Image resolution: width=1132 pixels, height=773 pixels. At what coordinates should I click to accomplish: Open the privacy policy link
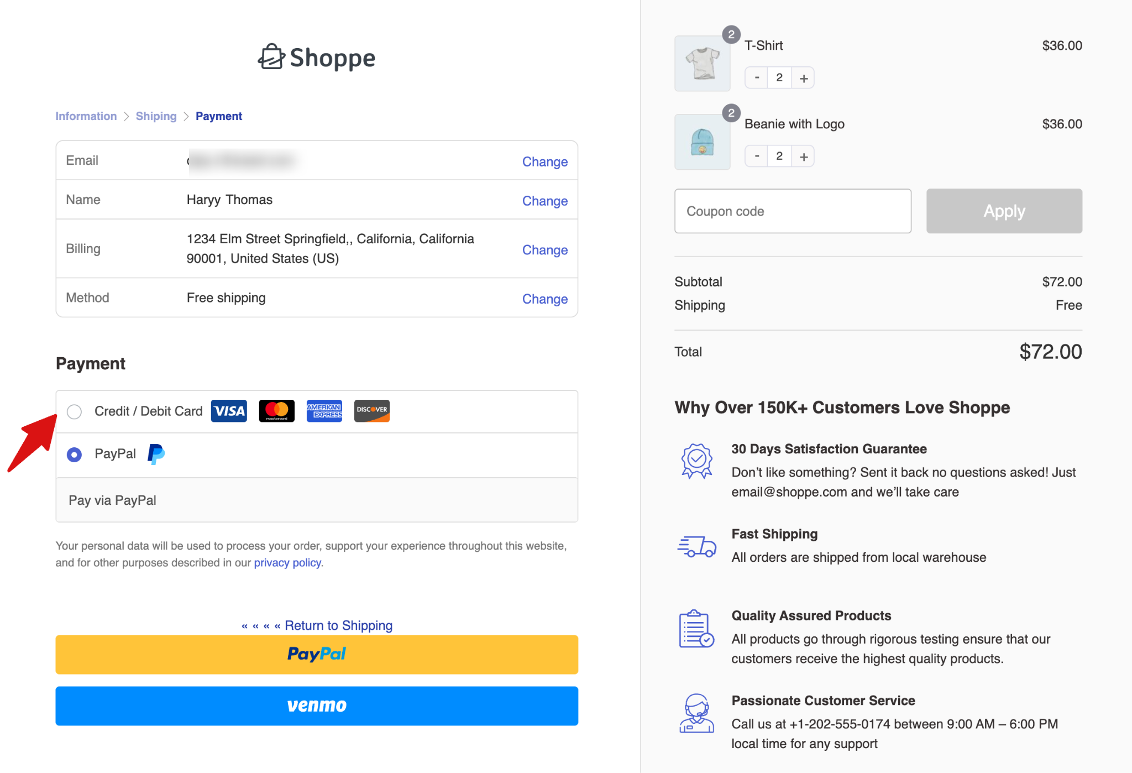coord(287,563)
